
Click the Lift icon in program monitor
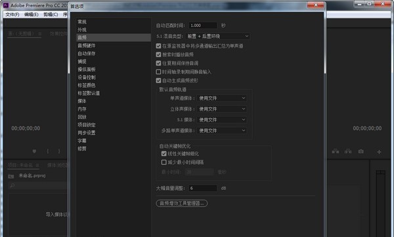[x=336, y=151]
